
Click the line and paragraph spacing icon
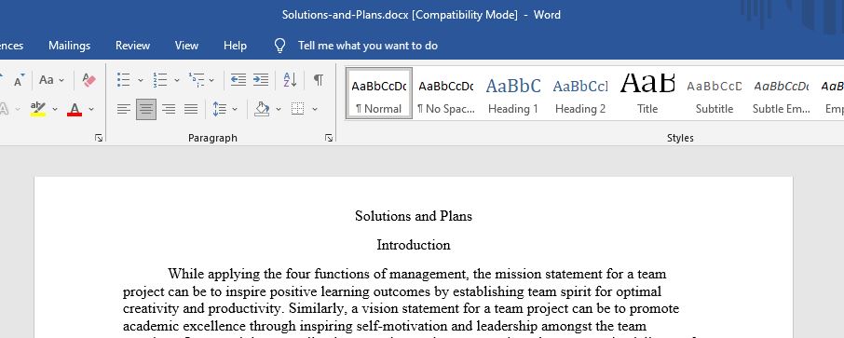click(219, 109)
